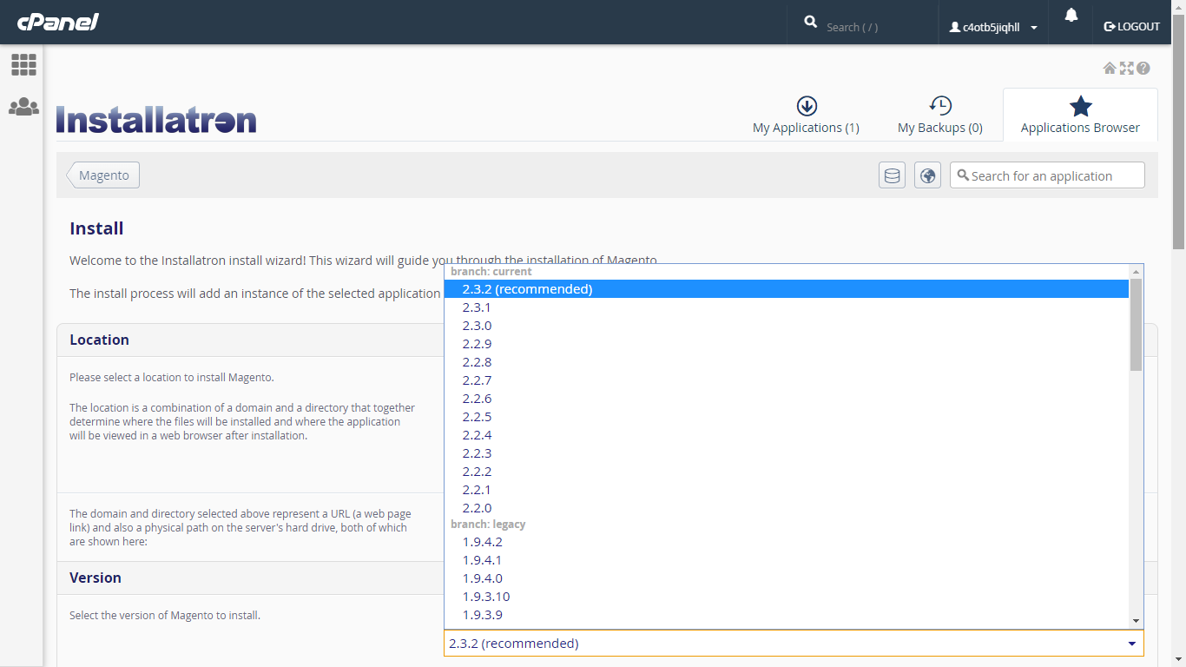Click the home icon near top right
The height and width of the screenshot is (667, 1186).
(x=1110, y=68)
